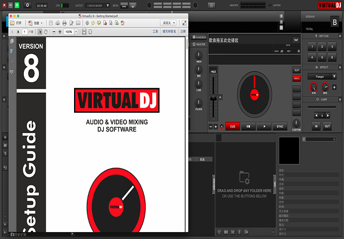Trigger hot cue 1

[312, 47]
